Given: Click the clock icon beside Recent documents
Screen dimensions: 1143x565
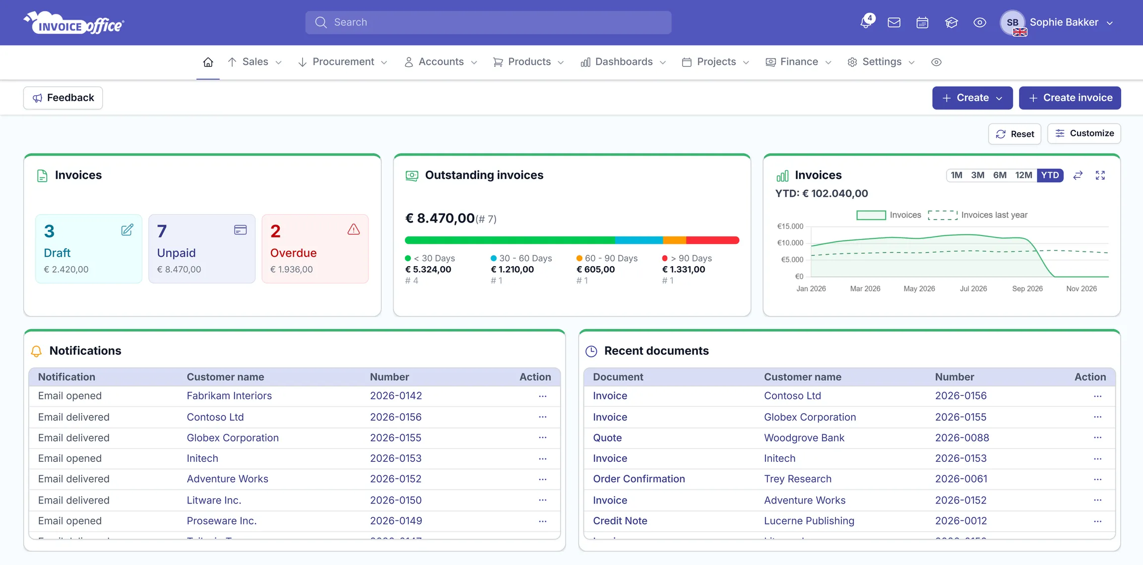Looking at the screenshot, I should 591,351.
